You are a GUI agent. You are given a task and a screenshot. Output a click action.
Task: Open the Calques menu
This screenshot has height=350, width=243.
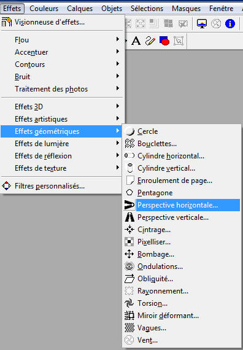[80, 9]
